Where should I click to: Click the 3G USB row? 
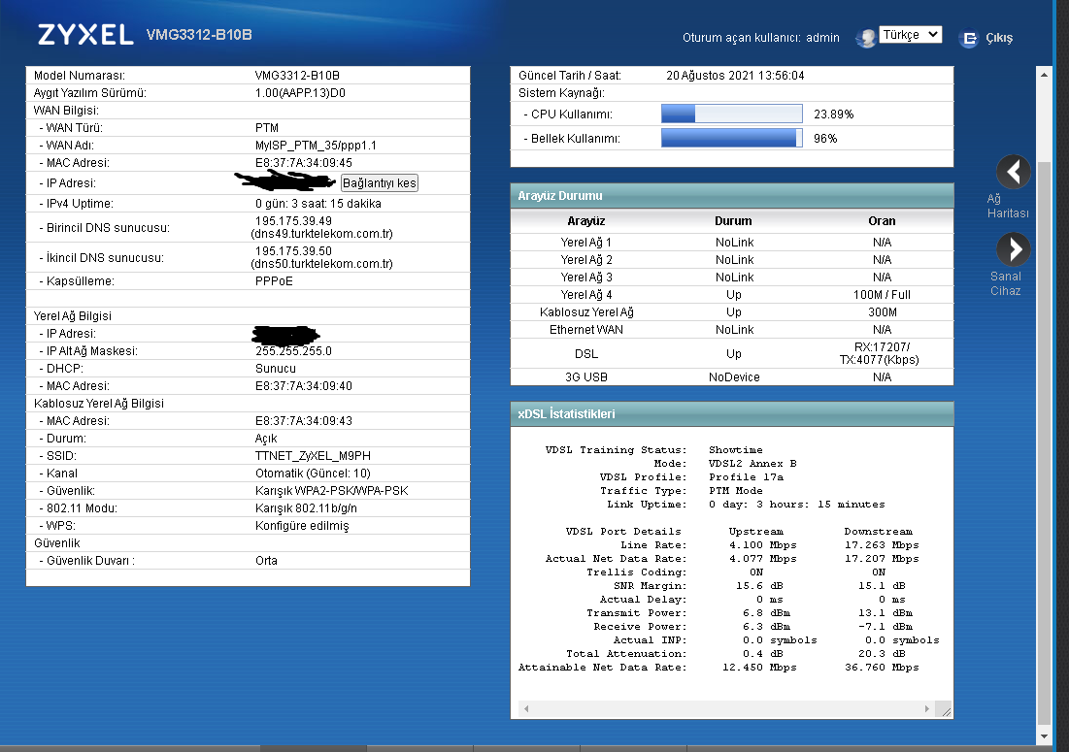click(731, 377)
